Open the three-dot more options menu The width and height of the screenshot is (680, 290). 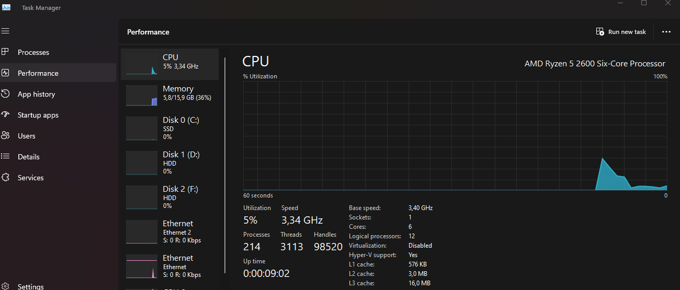pos(666,32)
